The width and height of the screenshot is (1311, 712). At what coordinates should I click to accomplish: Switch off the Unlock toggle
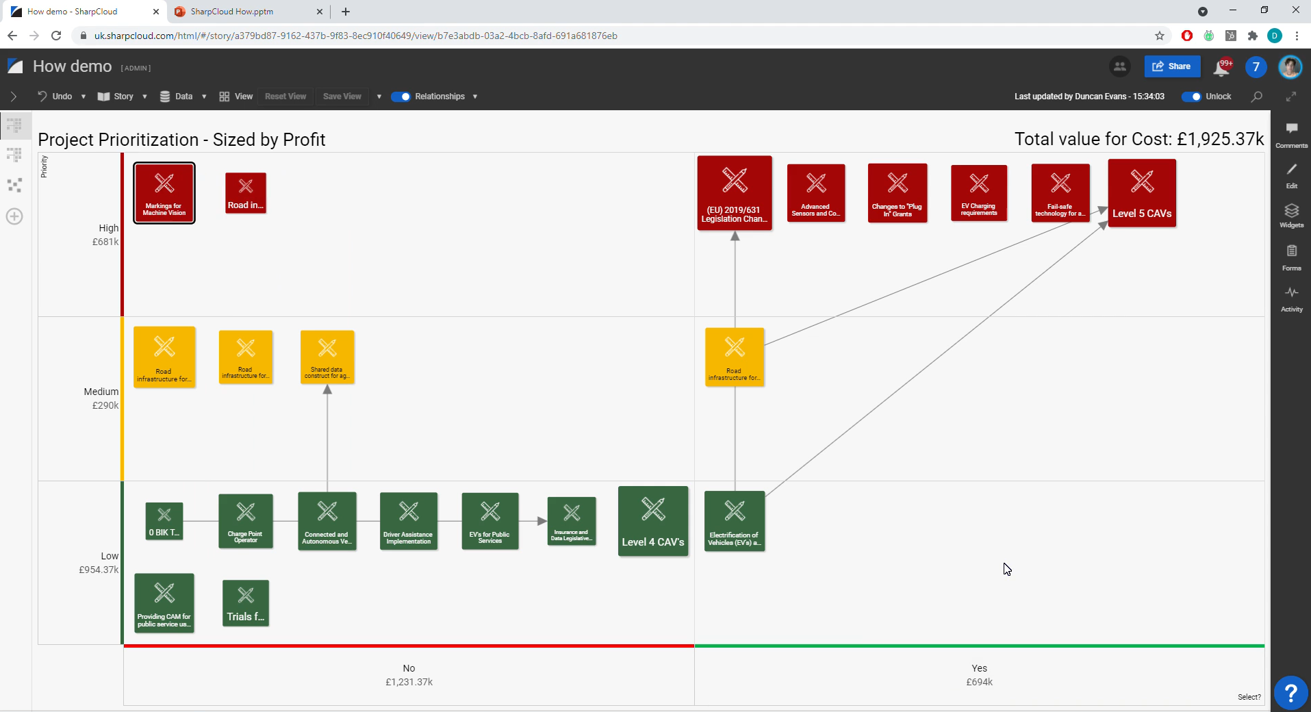[1192, 97]
